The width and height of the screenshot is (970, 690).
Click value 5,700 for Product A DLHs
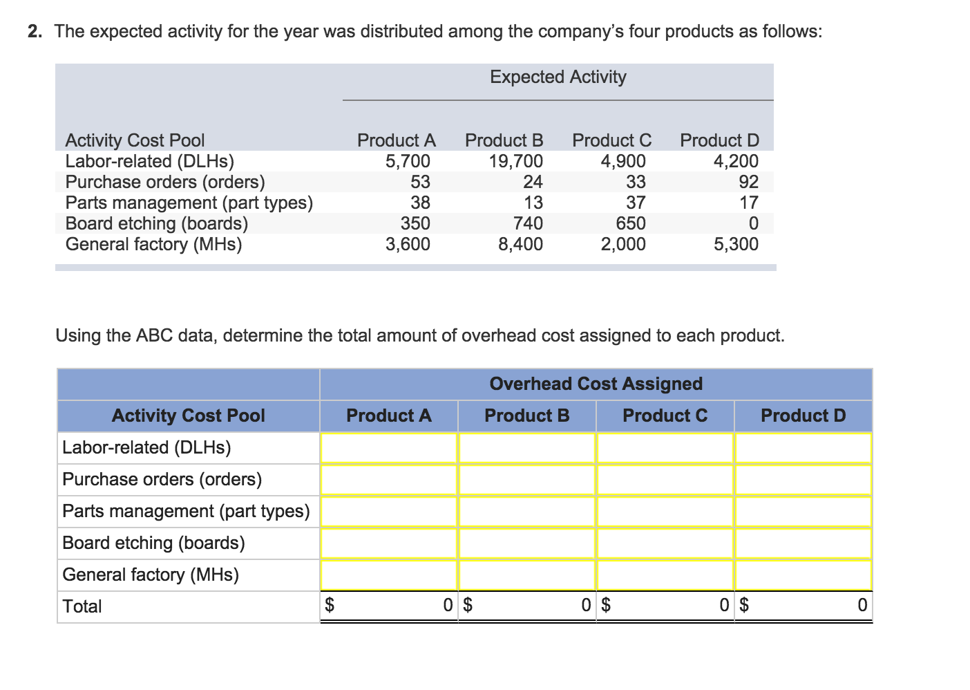pos(408,161)
